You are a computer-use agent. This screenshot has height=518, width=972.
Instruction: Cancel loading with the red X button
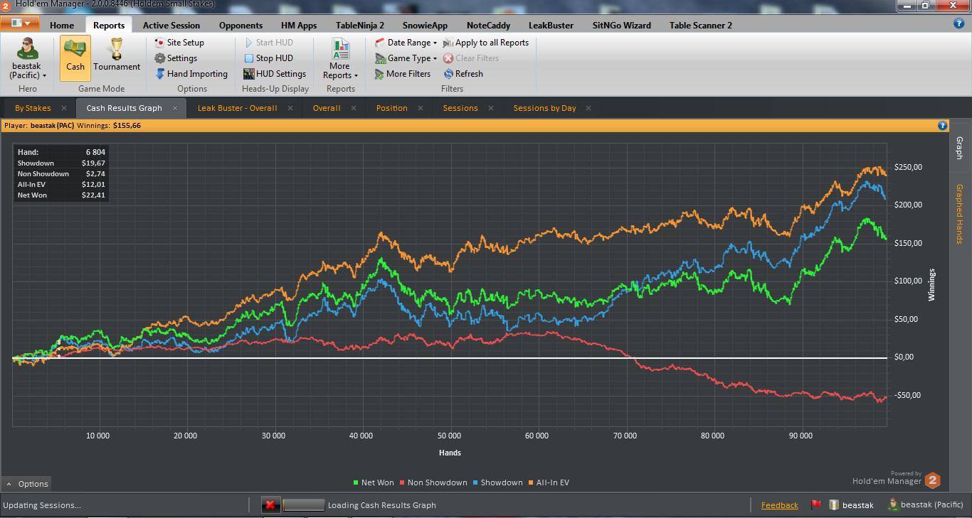[x=270, y=505]
